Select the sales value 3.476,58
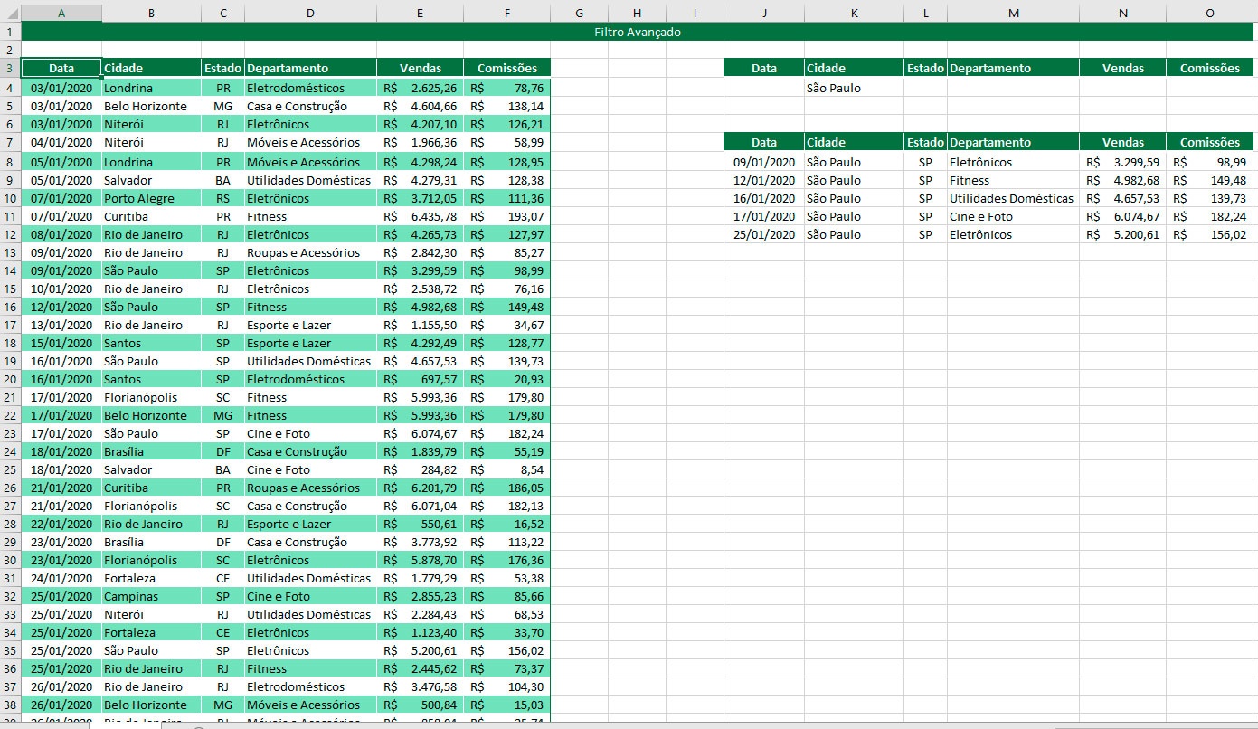1258x729 pixels. (420, 686)
